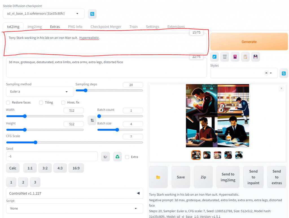This screenshot has height=218, width=289.
Task: Open the Extensions tab
Action: pyautogui.click(x=176, y=27)
